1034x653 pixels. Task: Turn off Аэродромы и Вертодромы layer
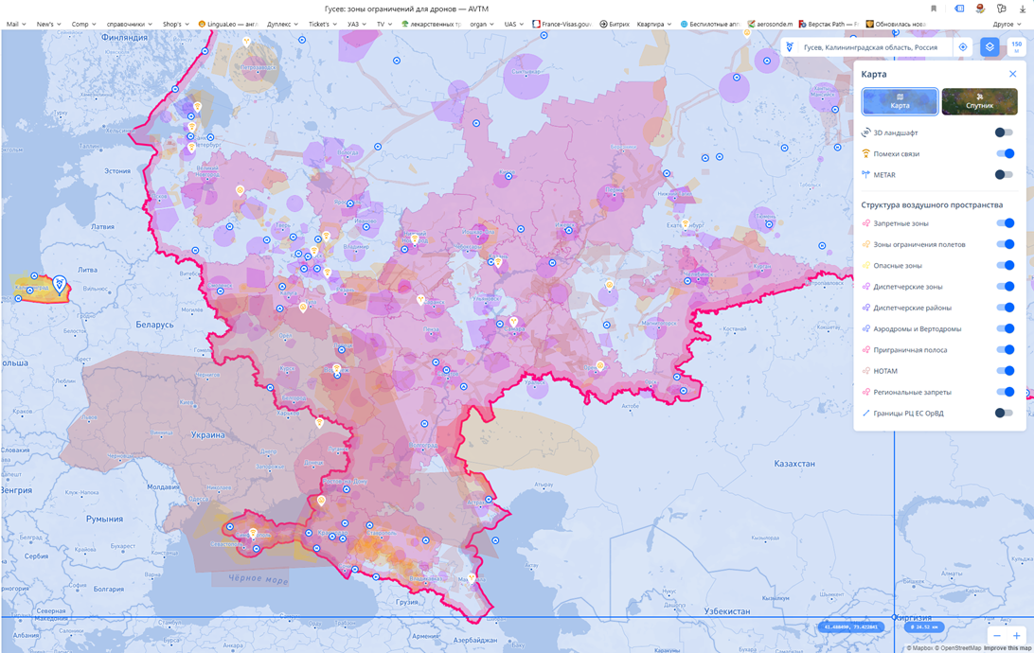[x=1005, y=328]
